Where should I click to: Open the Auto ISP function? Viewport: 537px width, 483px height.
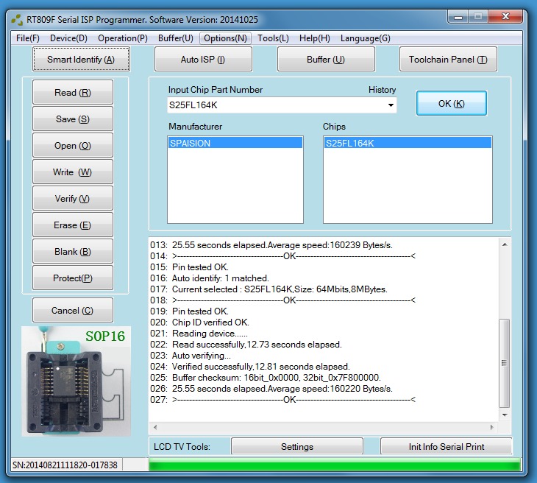click(x=203, y=60)
